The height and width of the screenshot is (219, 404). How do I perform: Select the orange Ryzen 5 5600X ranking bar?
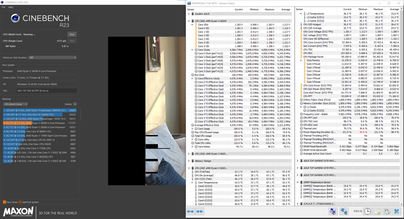40,123
